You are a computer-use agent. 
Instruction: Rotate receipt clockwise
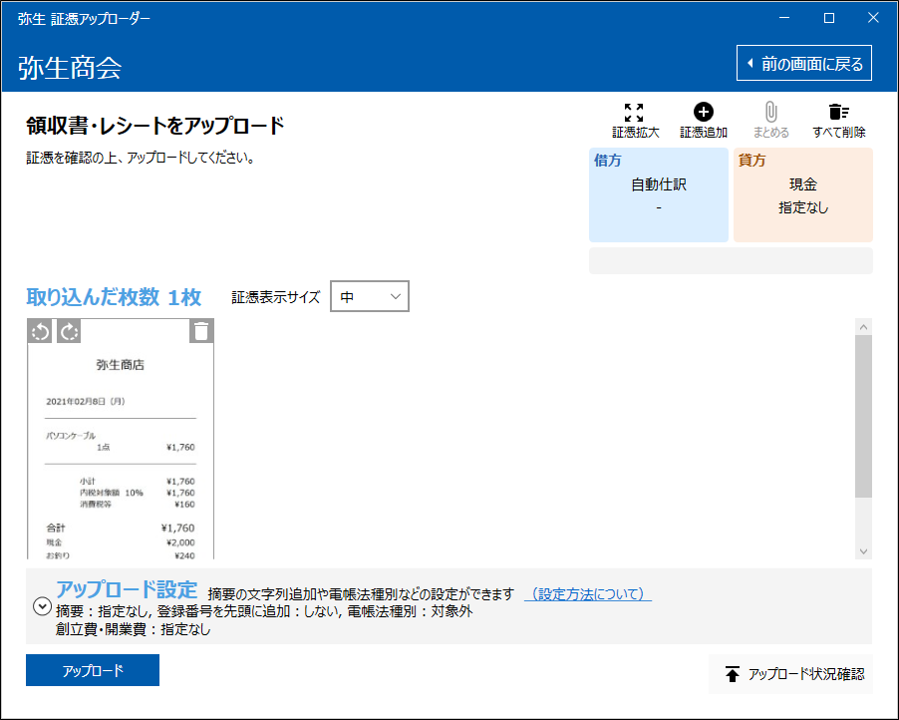[69, 332]
